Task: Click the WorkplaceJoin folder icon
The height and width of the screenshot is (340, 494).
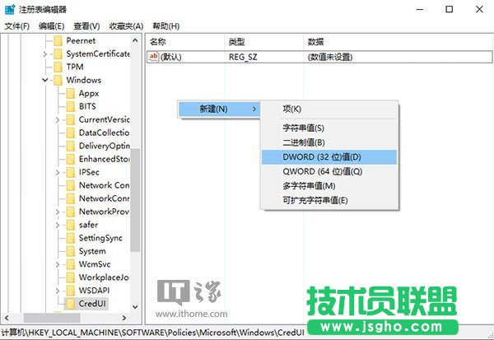Action: pos(71,277)
